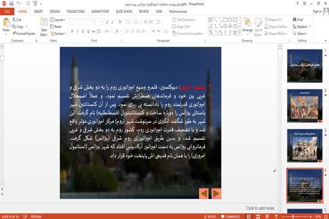The width and height of the screenshot is (329, 219).
Task: Expand the Layout dropdown
Action: [58, 20]
